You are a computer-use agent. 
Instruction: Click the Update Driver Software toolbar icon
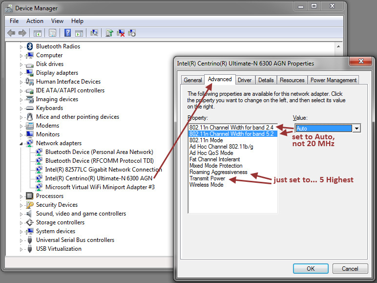(109, 33)
